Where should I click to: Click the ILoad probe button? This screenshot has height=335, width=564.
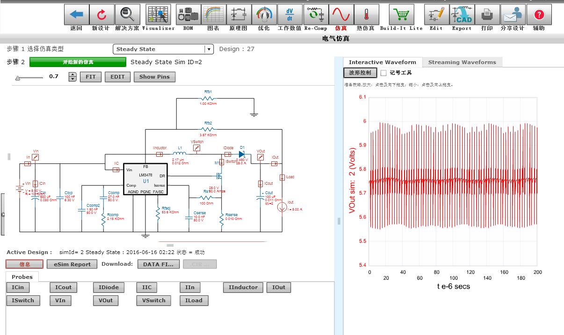coord(194,300)
